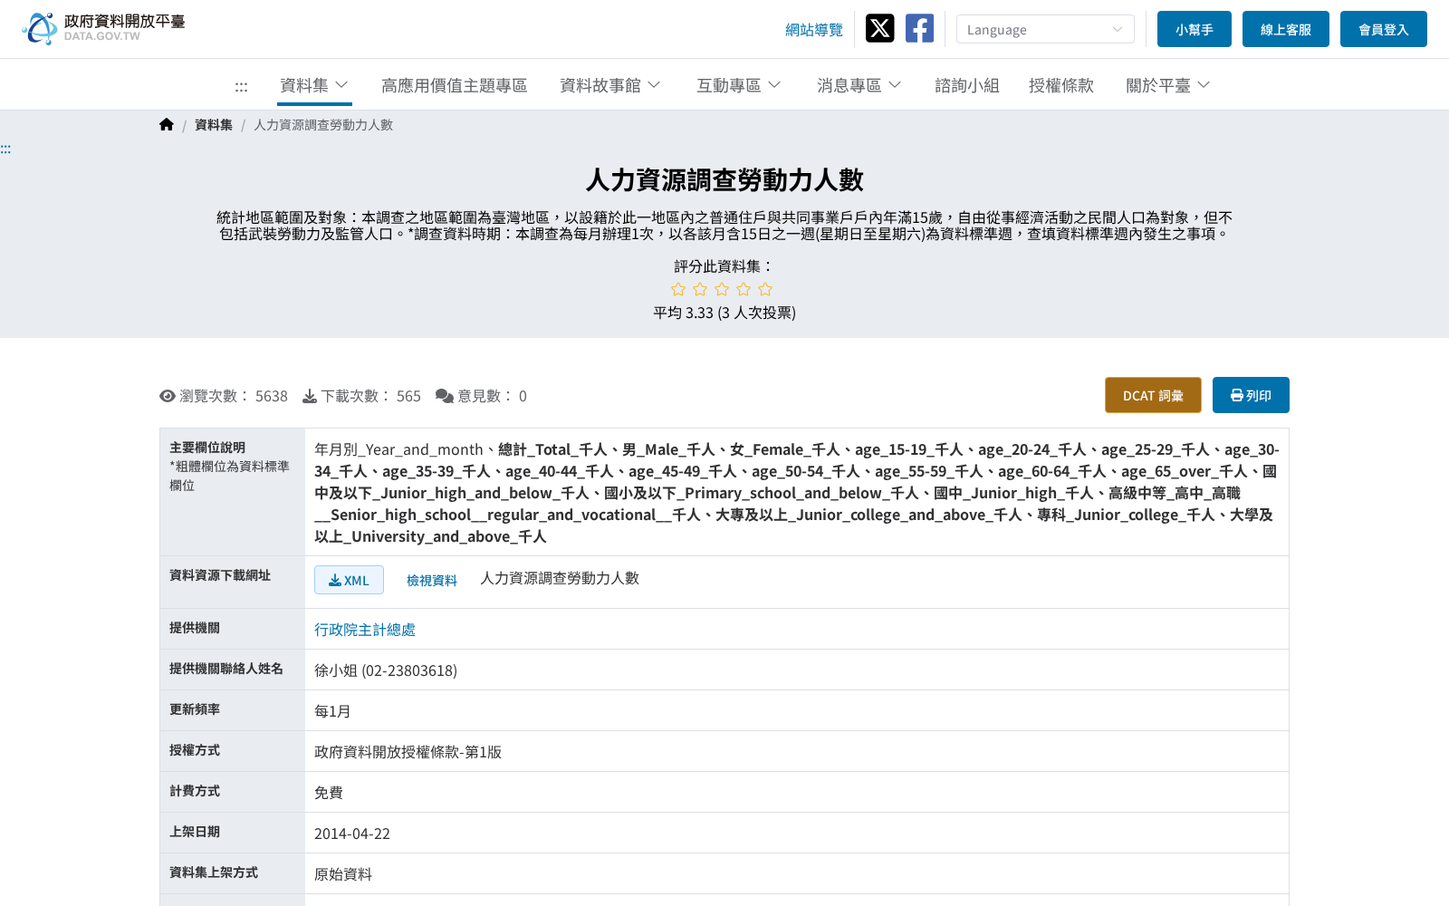Expand the 資料集 menu

[314, 85]
